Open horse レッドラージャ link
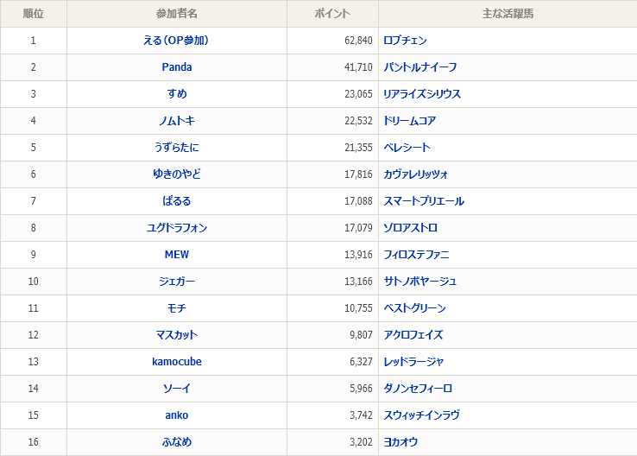 [x=413, y=362]
